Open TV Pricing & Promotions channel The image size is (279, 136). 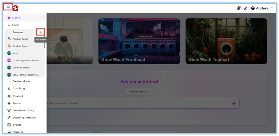tap(25, 60)
